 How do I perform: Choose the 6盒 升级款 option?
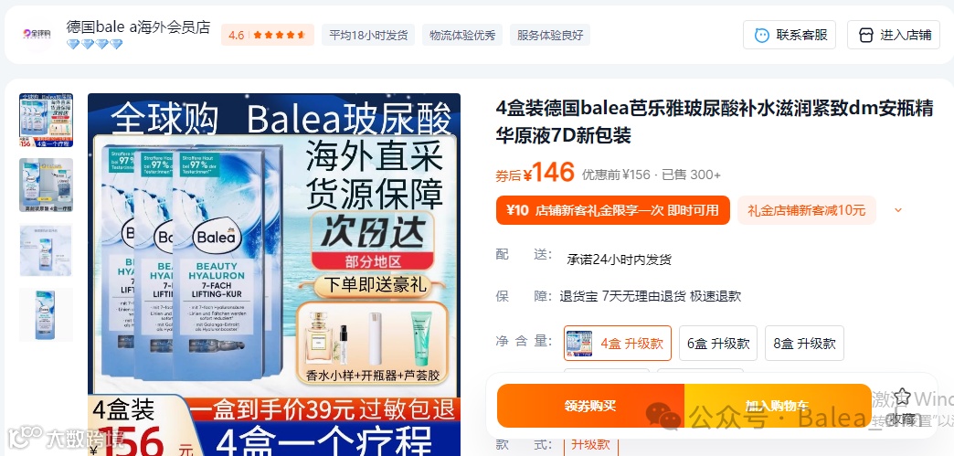click(x=718, y=344)
